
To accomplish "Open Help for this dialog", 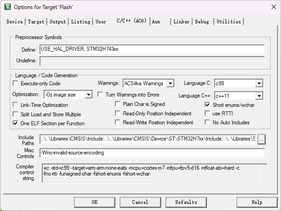I will [x=257, y=202].
